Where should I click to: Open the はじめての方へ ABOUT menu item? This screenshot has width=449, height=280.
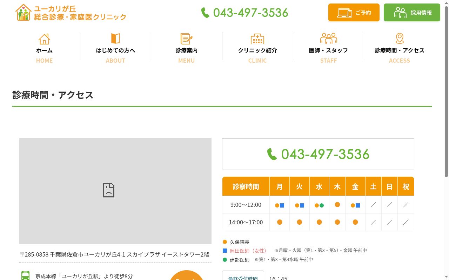click(115, 48)
